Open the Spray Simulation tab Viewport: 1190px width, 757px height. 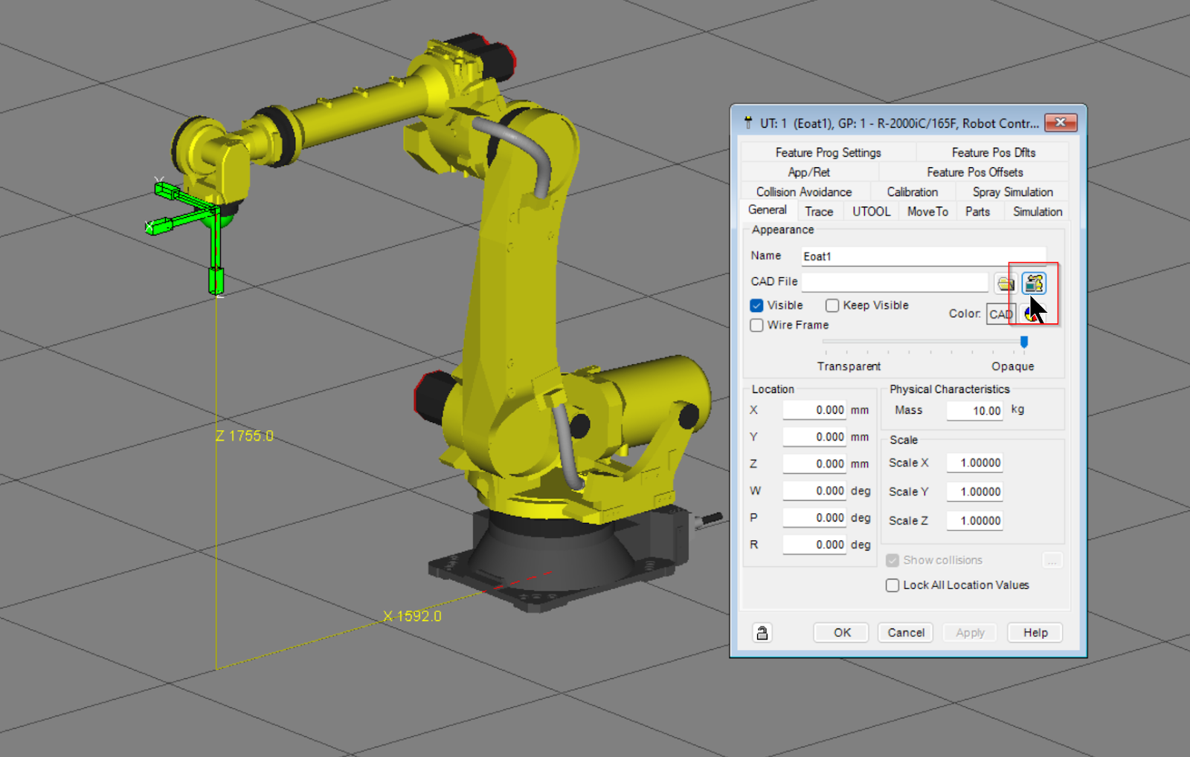click(1012, 192)
